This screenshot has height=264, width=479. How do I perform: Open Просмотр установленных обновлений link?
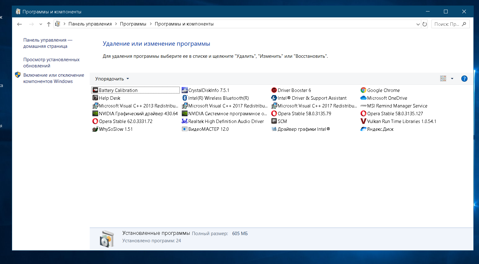(x=52, y=63)
